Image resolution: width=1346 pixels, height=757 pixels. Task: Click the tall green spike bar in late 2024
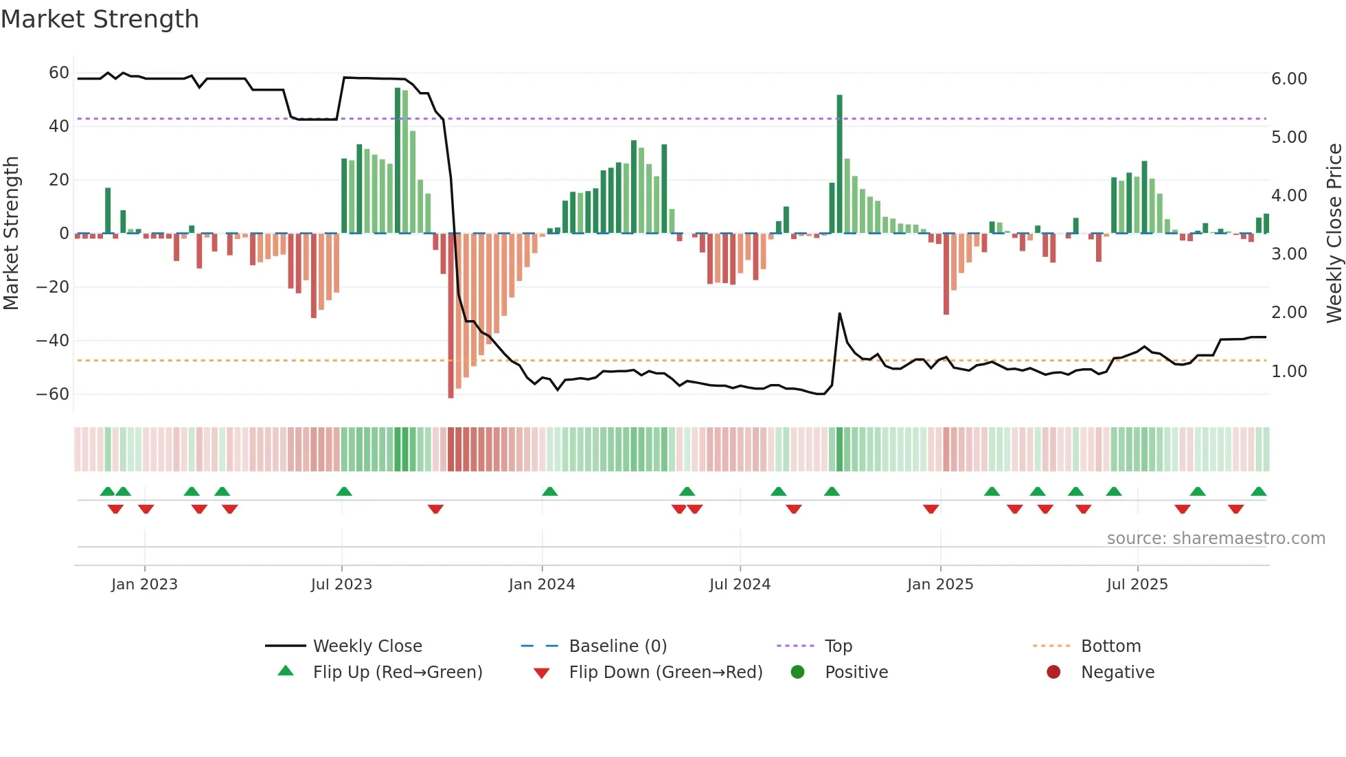[839, 163]
